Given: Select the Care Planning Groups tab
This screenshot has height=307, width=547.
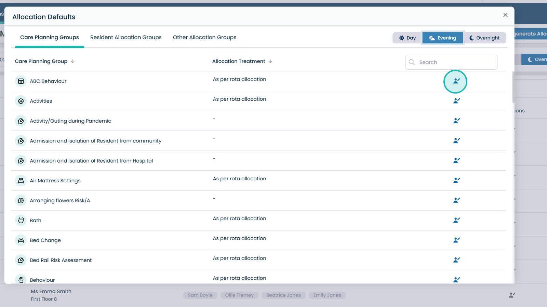Looking at the screenshot, I should 50,38.
